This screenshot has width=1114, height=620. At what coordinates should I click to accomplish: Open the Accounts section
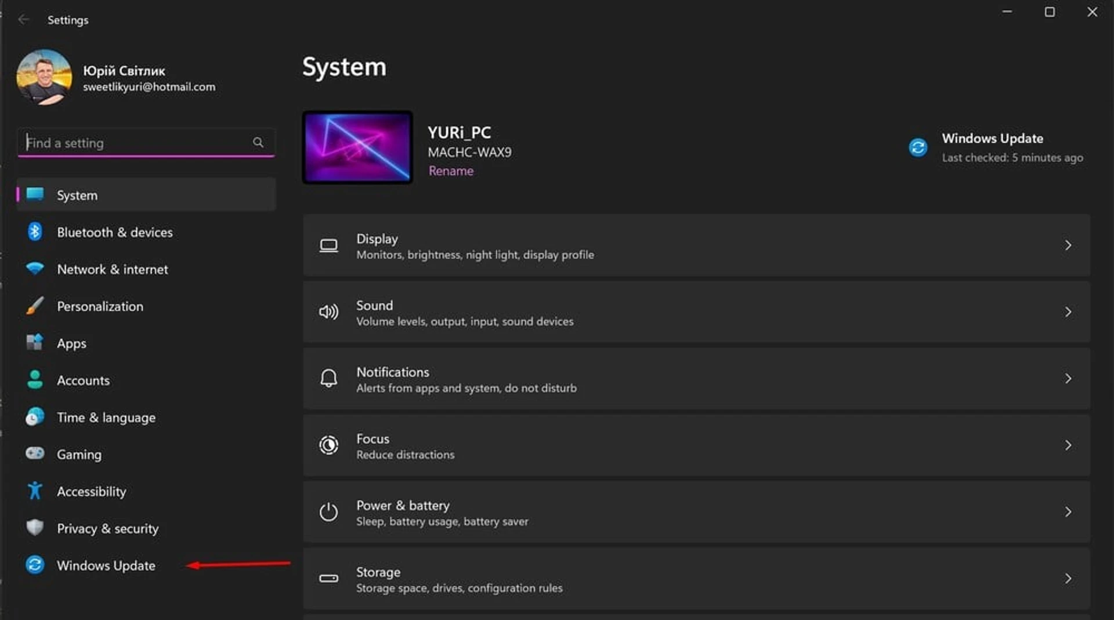pos(146,380)
